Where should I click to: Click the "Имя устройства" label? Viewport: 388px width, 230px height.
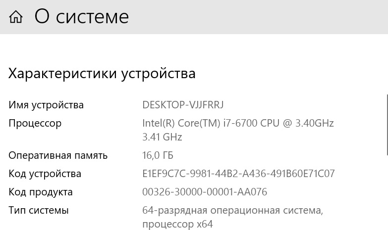pos(46,105)
